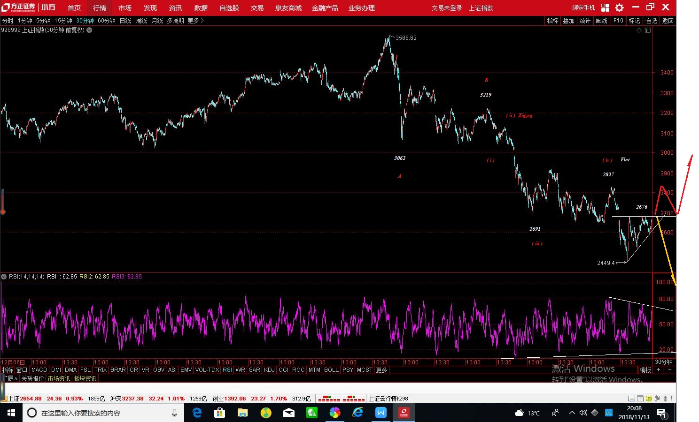Toggle the side panel icon above the chart
699x422 pixels.
648,30
